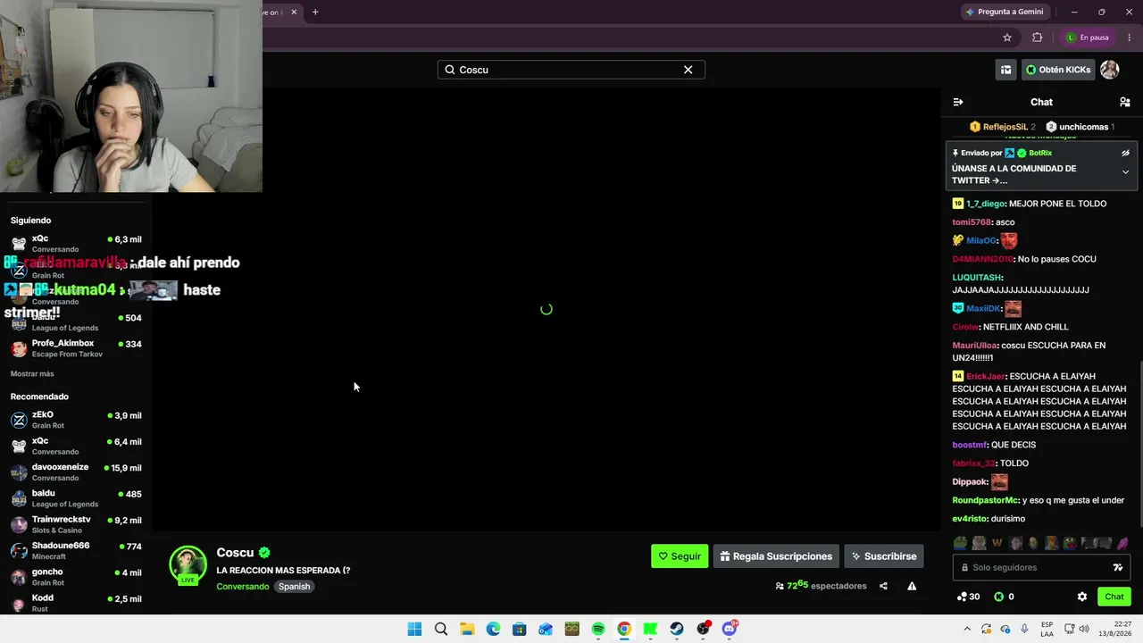
Task: Open the Chrome extensions puzzle icon
Action: coord(1037,38)
